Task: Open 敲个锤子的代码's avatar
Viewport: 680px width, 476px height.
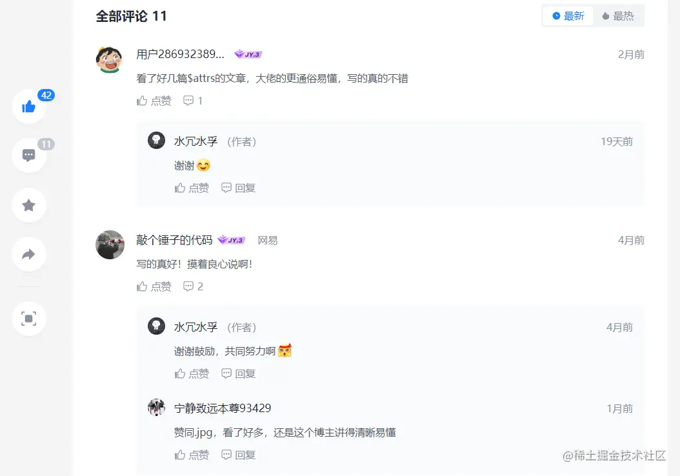Action: tap(110, 244)
